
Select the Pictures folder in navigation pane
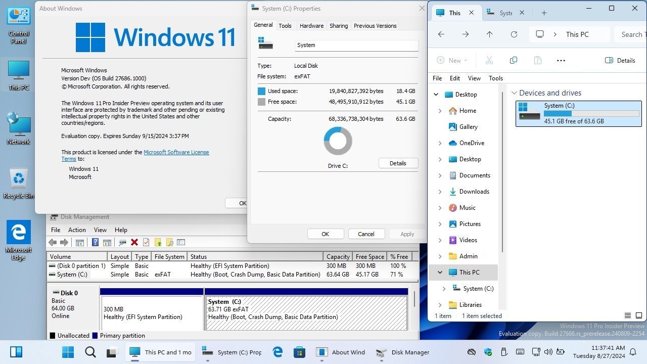pyautogui.click(x=470, y=224)
